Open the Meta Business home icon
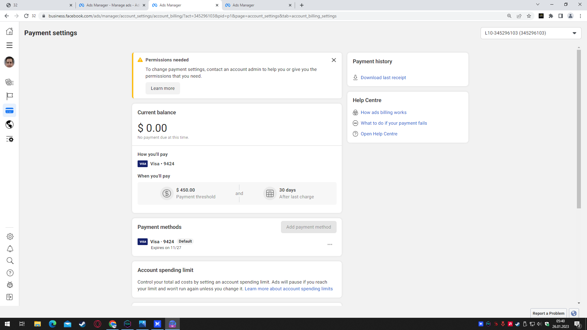587x330 pixels. pyautogui.click(x=9, y=31)
